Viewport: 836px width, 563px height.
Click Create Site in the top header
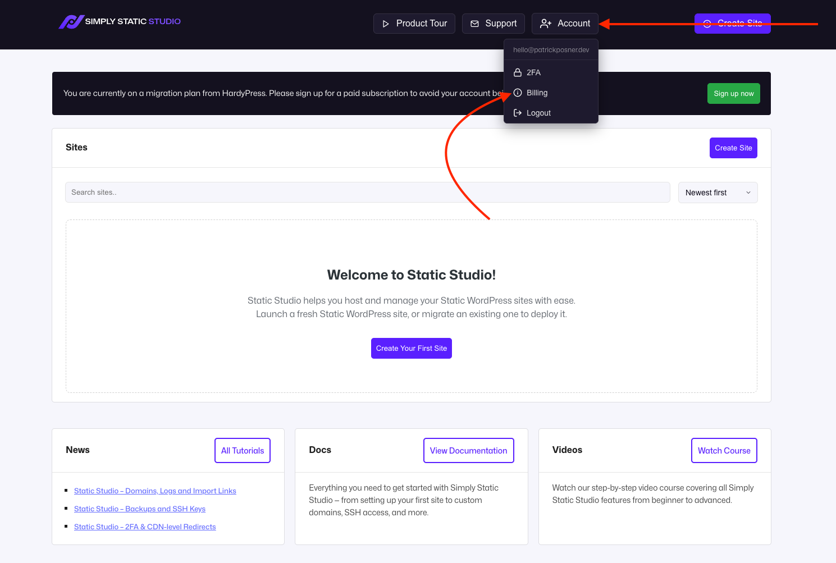click(x=733, y=24)
